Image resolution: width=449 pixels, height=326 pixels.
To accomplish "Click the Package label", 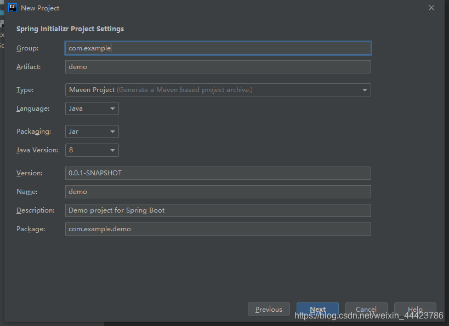I will [x=31, y=229].
